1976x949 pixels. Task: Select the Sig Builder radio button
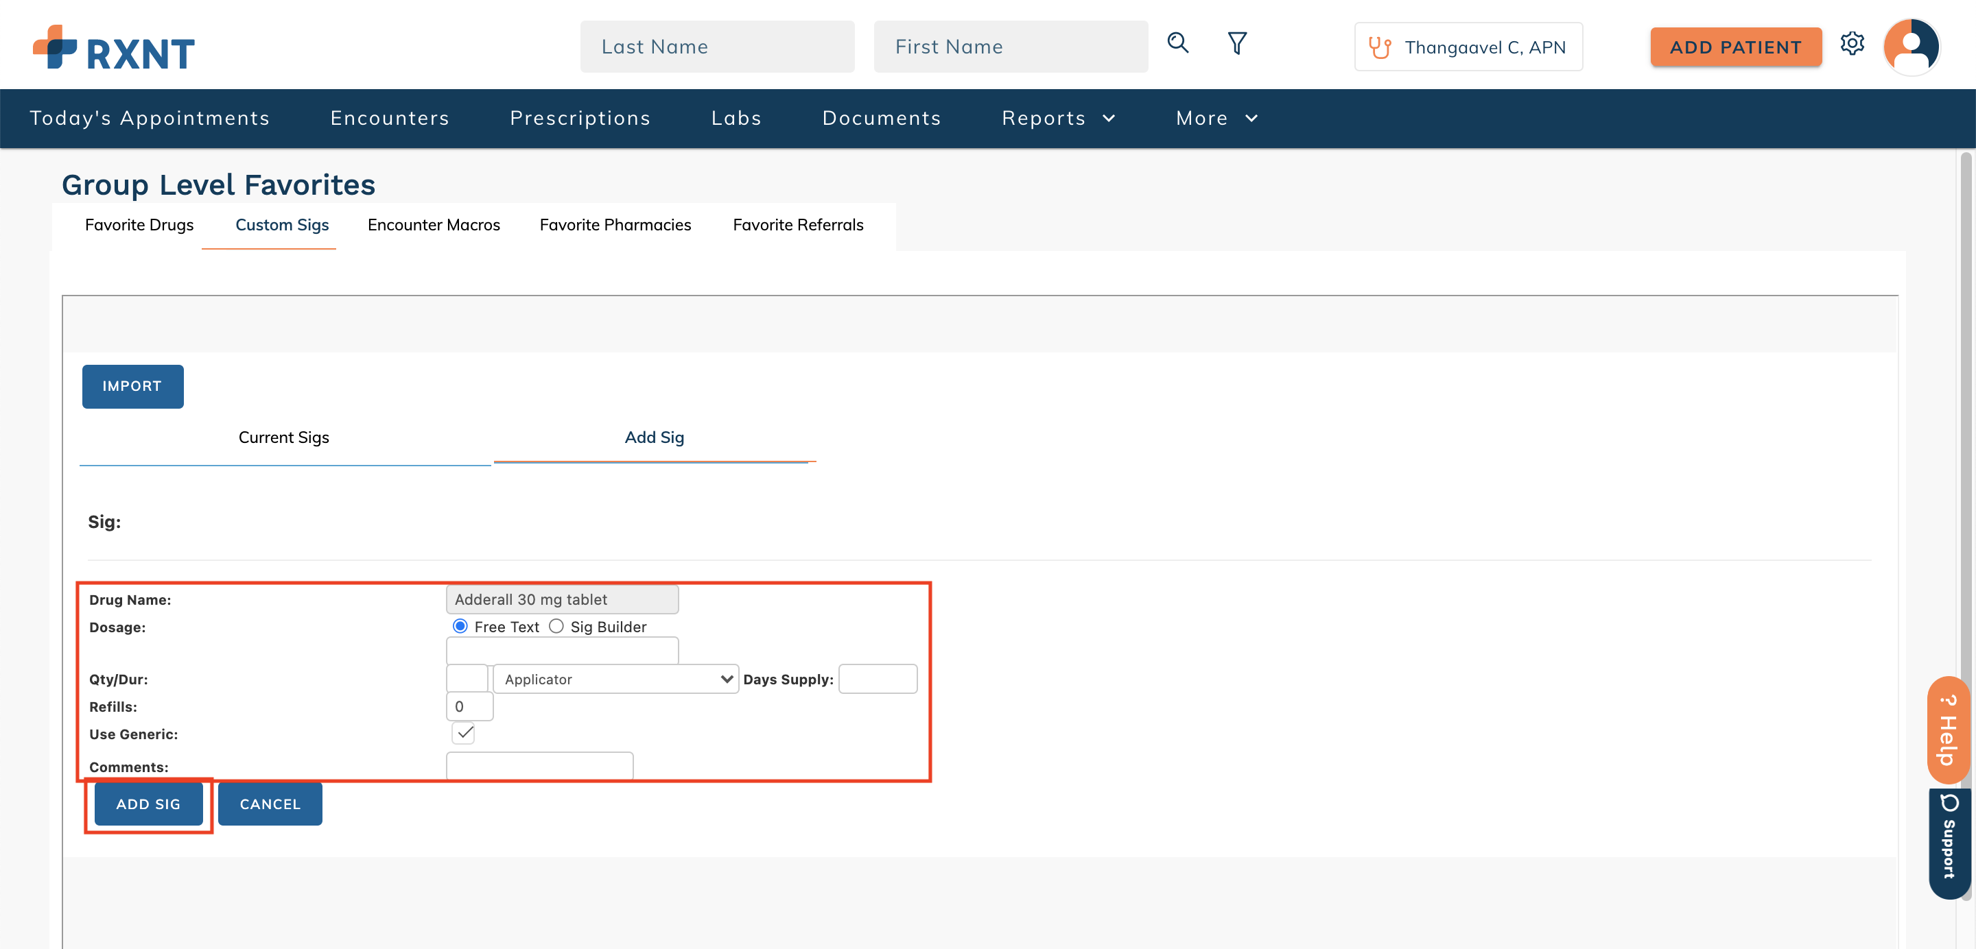click(556, 626)
